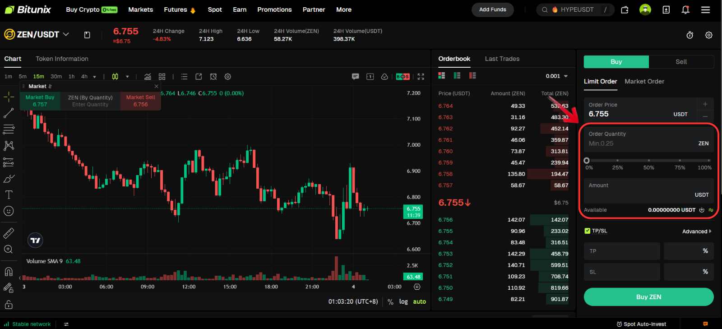The height and width of the screenshot is (329, 722).
Task: Toggle lock all drawing tools
Action: (9, 305)
